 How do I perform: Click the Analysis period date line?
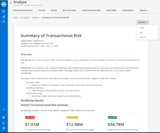(x=39, y=46)
